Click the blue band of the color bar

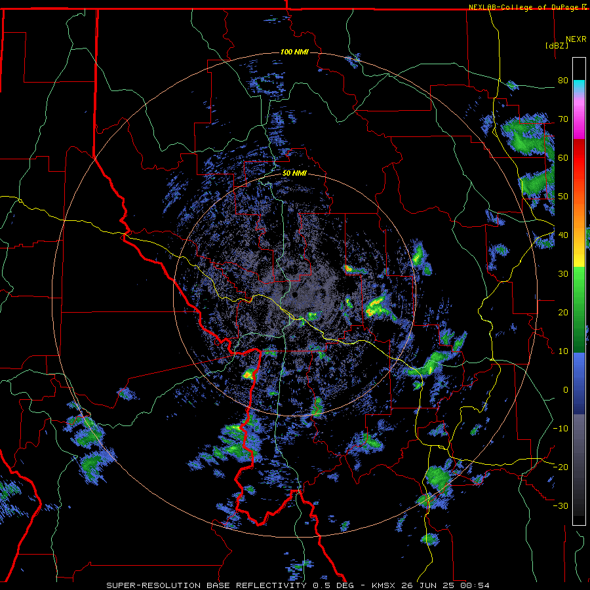(579, 383)
